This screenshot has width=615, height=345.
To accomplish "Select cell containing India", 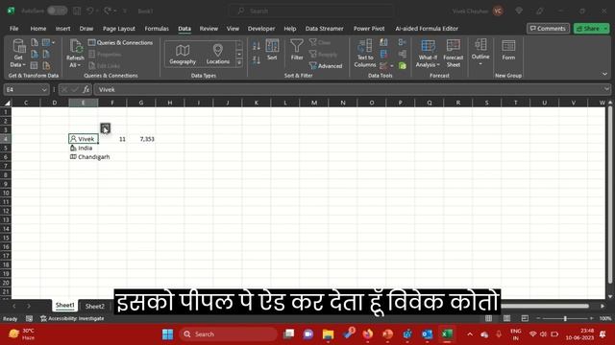I will tap(84, 148).
